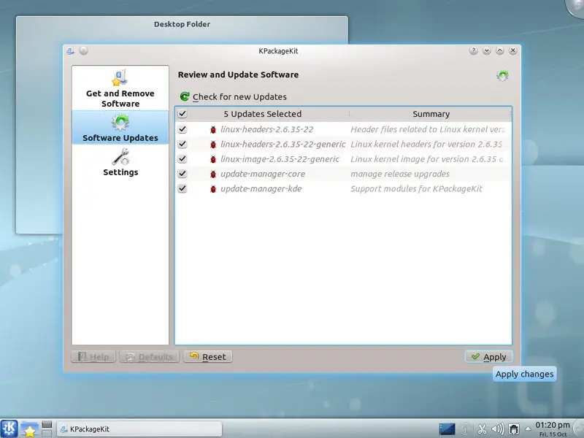This screenshot has width=584, height=438.
Task: Open the info notifications tray icon
Action: pyautogui.click(x=465, y=429)
